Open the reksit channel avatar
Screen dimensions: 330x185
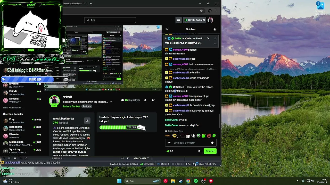(54, 100)
